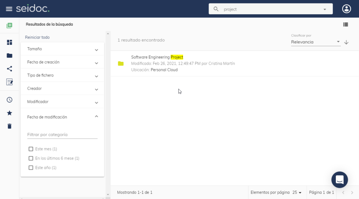Click the add new content icon
The height and width of the screenshot is (199, 359).
9,26
